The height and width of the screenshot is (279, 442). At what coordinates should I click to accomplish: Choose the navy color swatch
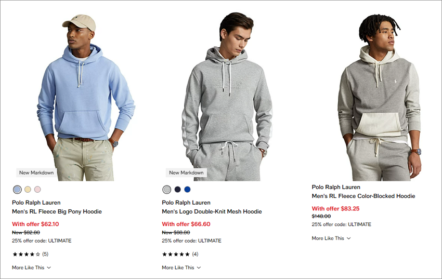click(x=177, y=190)
